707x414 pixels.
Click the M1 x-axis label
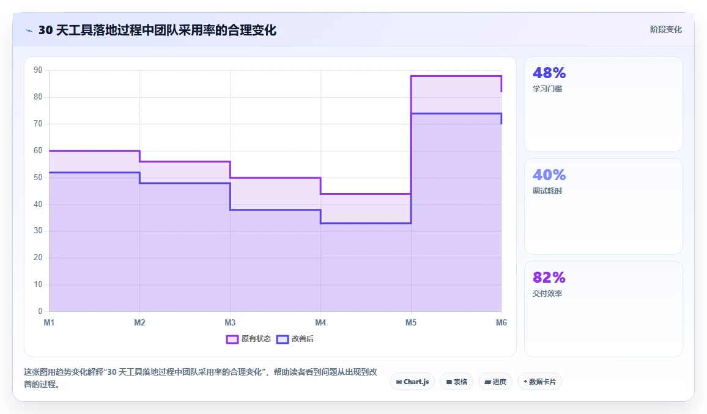click(x=49, y=322)
